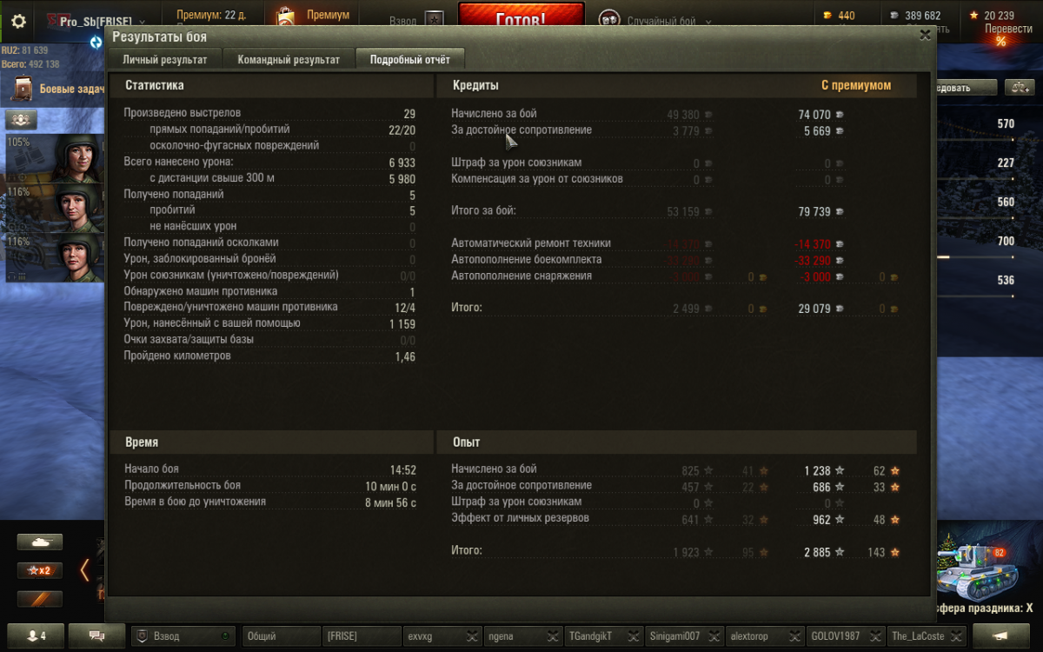Open vehicle comparison scales icon
The width and height of the screenshot is (1043, 652).
pyautogui.click(x=1019, y=88)
